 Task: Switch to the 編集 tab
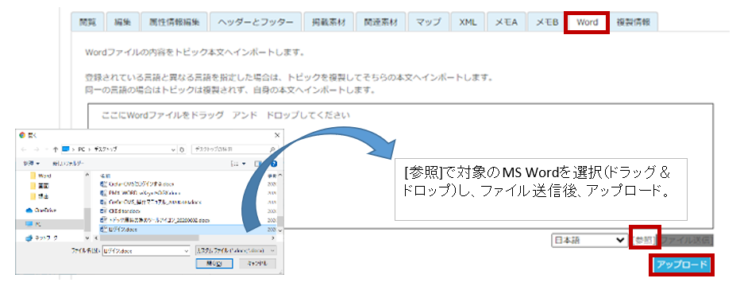pyautogui.click(x=123, y=22)
